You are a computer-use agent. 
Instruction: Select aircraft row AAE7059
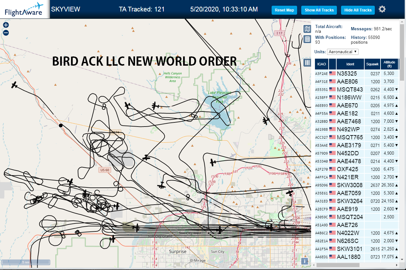[357, 193]
